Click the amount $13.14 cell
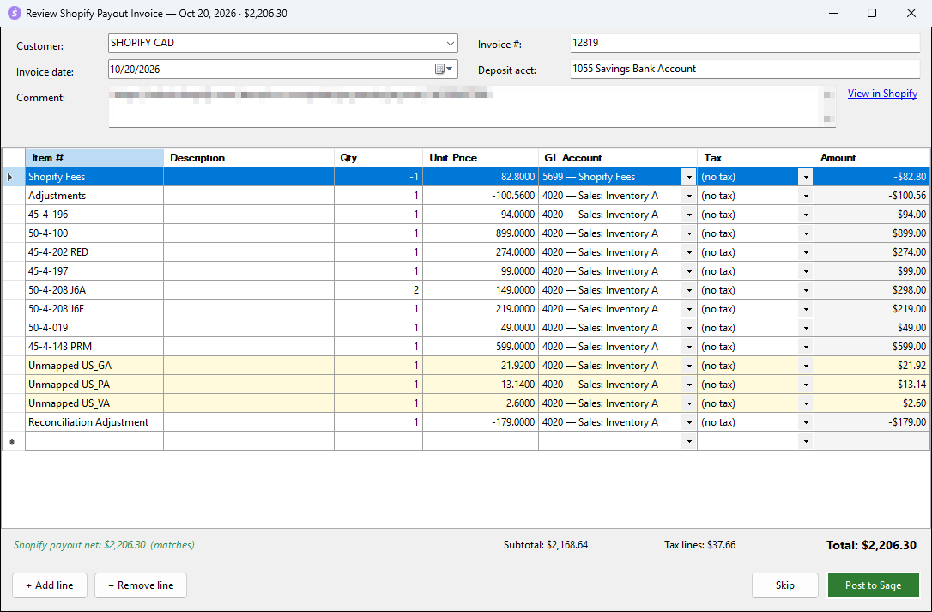The height and width of the screenshot is (612, 932). coord(871,385)
